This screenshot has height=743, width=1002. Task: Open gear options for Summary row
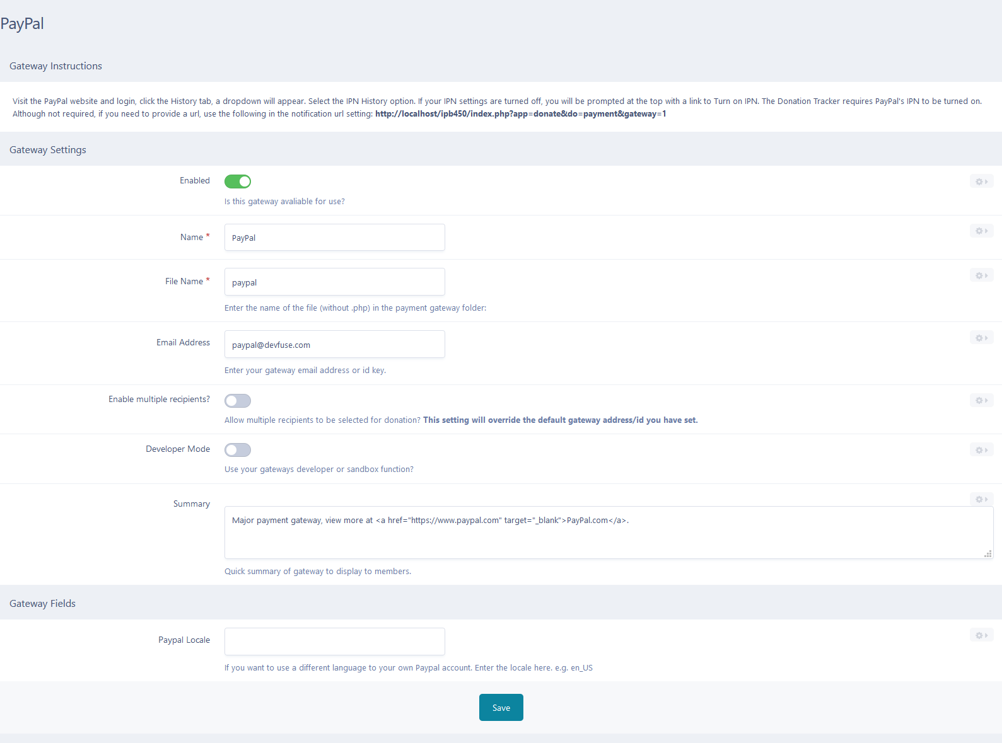tap(981, 499)
